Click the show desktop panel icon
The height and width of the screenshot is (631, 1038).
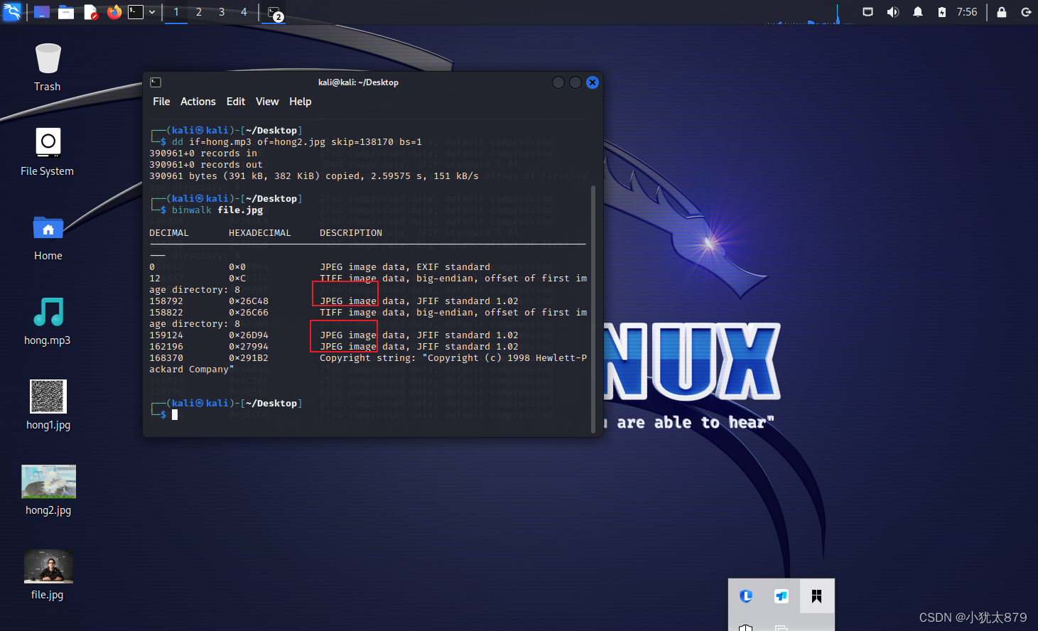pos(42,12)
